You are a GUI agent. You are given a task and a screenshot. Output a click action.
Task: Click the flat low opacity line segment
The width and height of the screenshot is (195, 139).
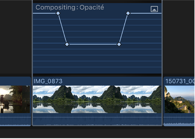click(x=93, y=44)
